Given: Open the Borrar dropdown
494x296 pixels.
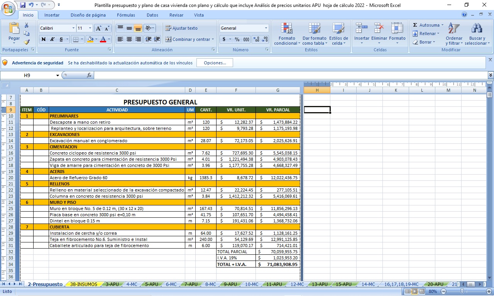Looking at the screenshot, I should pos(424,42).
